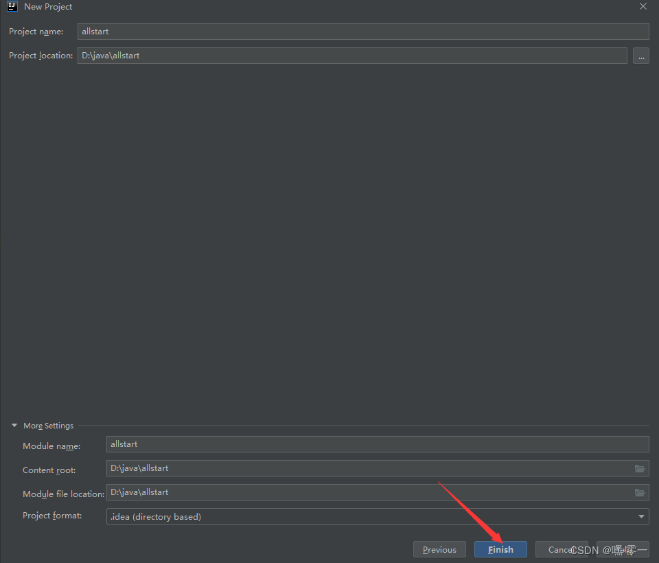Focus the Project name field

tap(363, 32)
